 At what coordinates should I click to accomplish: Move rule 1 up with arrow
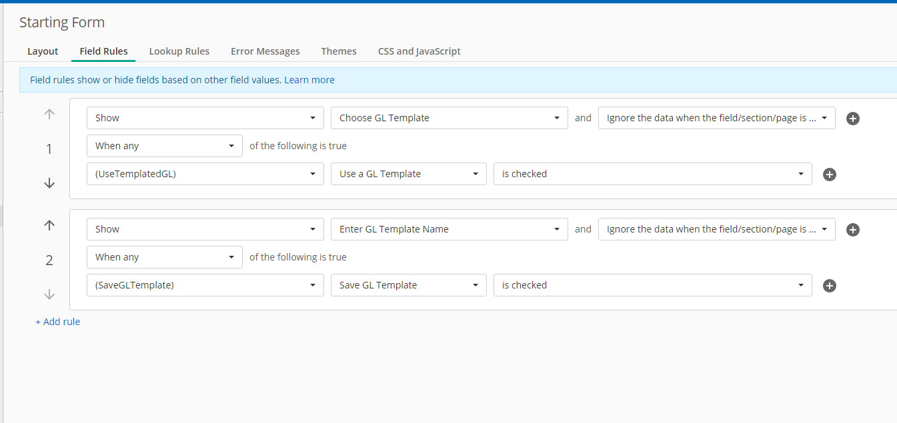click(x=49, y=114)
